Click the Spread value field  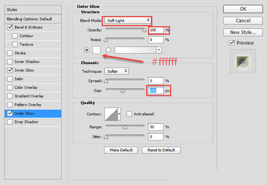[x=156, y=81]
